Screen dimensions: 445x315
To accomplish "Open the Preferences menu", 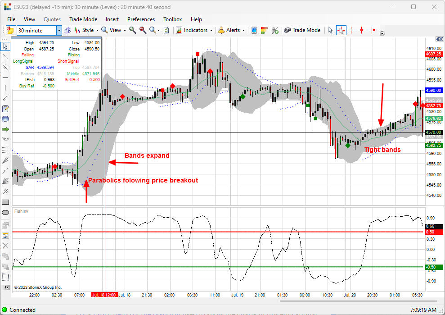I will coord(141,19).
